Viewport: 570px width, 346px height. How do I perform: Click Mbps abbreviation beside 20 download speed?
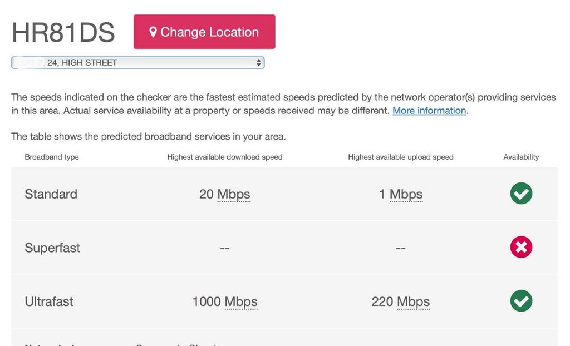(x=234, y=194)
